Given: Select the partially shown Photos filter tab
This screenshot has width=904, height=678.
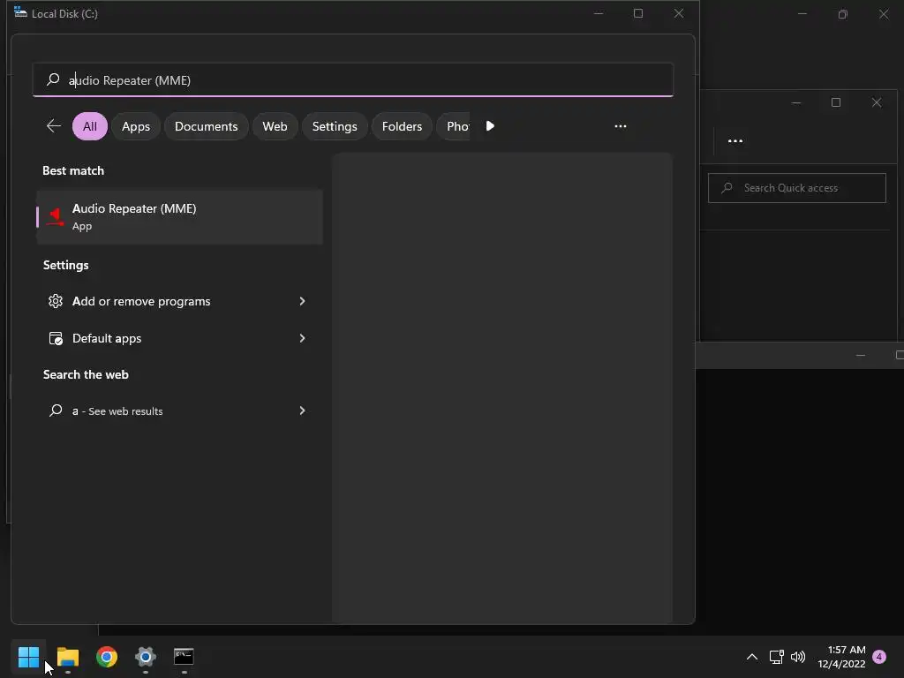Looking at the screenshot, I should click(453, 126).
